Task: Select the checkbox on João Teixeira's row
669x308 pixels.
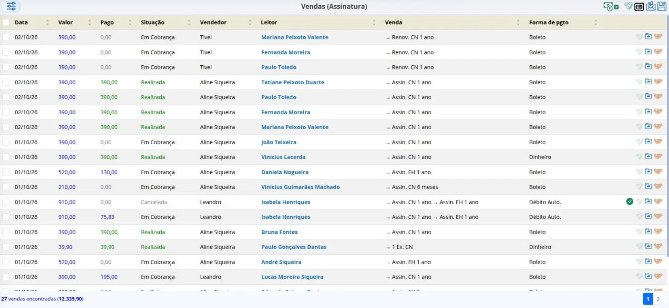Action: coord(6,142)
